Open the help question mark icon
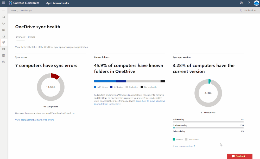The width and height of the screenshot is (260, 159). pyautogui.click(x=249, y=3)
